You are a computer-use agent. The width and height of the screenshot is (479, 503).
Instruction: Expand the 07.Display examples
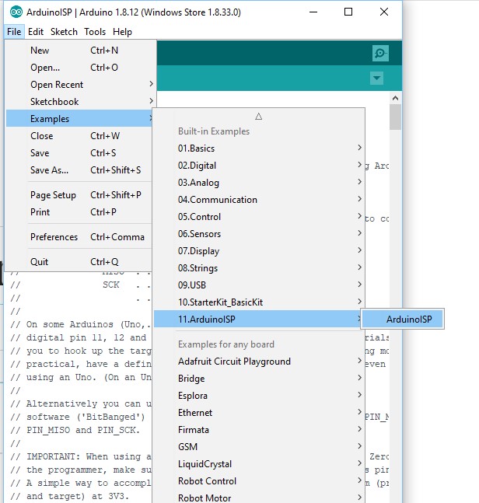point(259,251)
